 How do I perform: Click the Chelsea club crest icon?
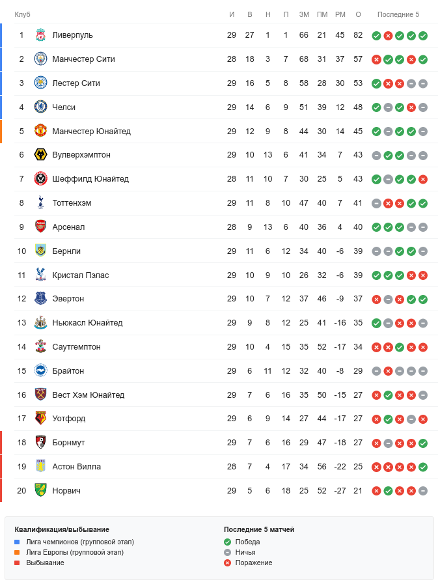40,107
